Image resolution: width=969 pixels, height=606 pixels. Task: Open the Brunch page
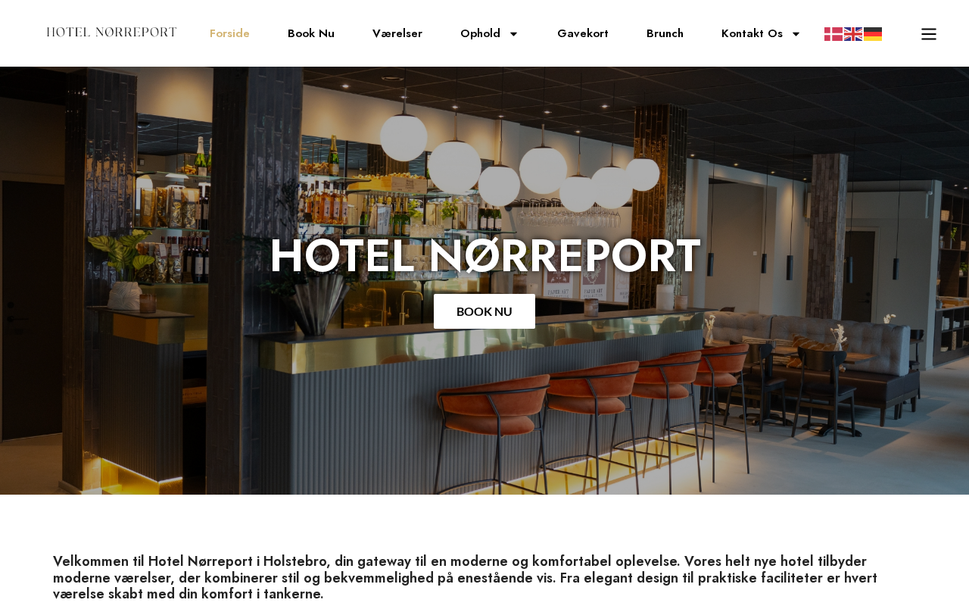665,33
